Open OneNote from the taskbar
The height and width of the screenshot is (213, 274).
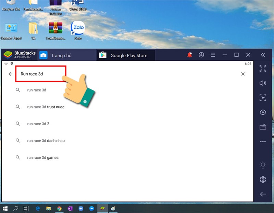coord(70,209)
